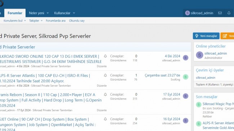Expand the Neler yeni dropdown arrow
Viewport: 234px width, 131px height.
coord(48,13)
